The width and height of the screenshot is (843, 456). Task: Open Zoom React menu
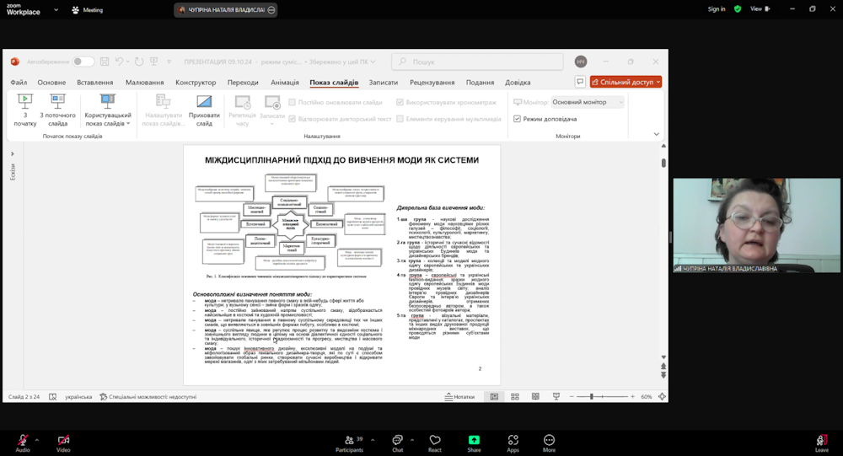435,443
